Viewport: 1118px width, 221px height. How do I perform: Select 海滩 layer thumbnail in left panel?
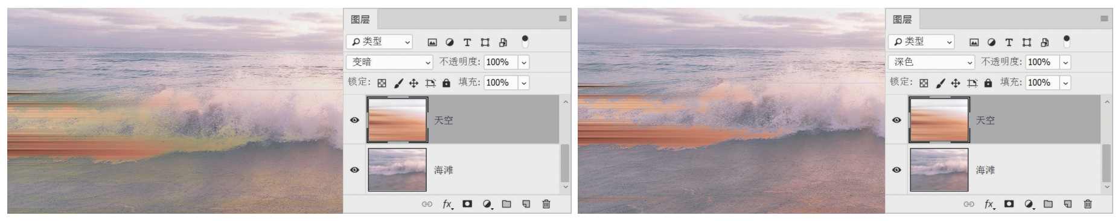pyautogui.click(x=397, y=170)
